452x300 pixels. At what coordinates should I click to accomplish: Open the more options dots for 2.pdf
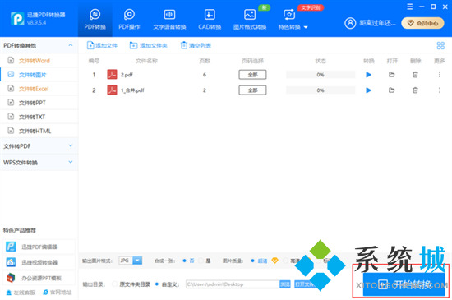point(440,75)
